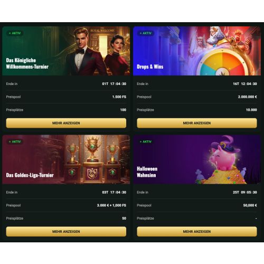
Task: Click the 1.500 FS prize pool value
Action: point(119,97)
